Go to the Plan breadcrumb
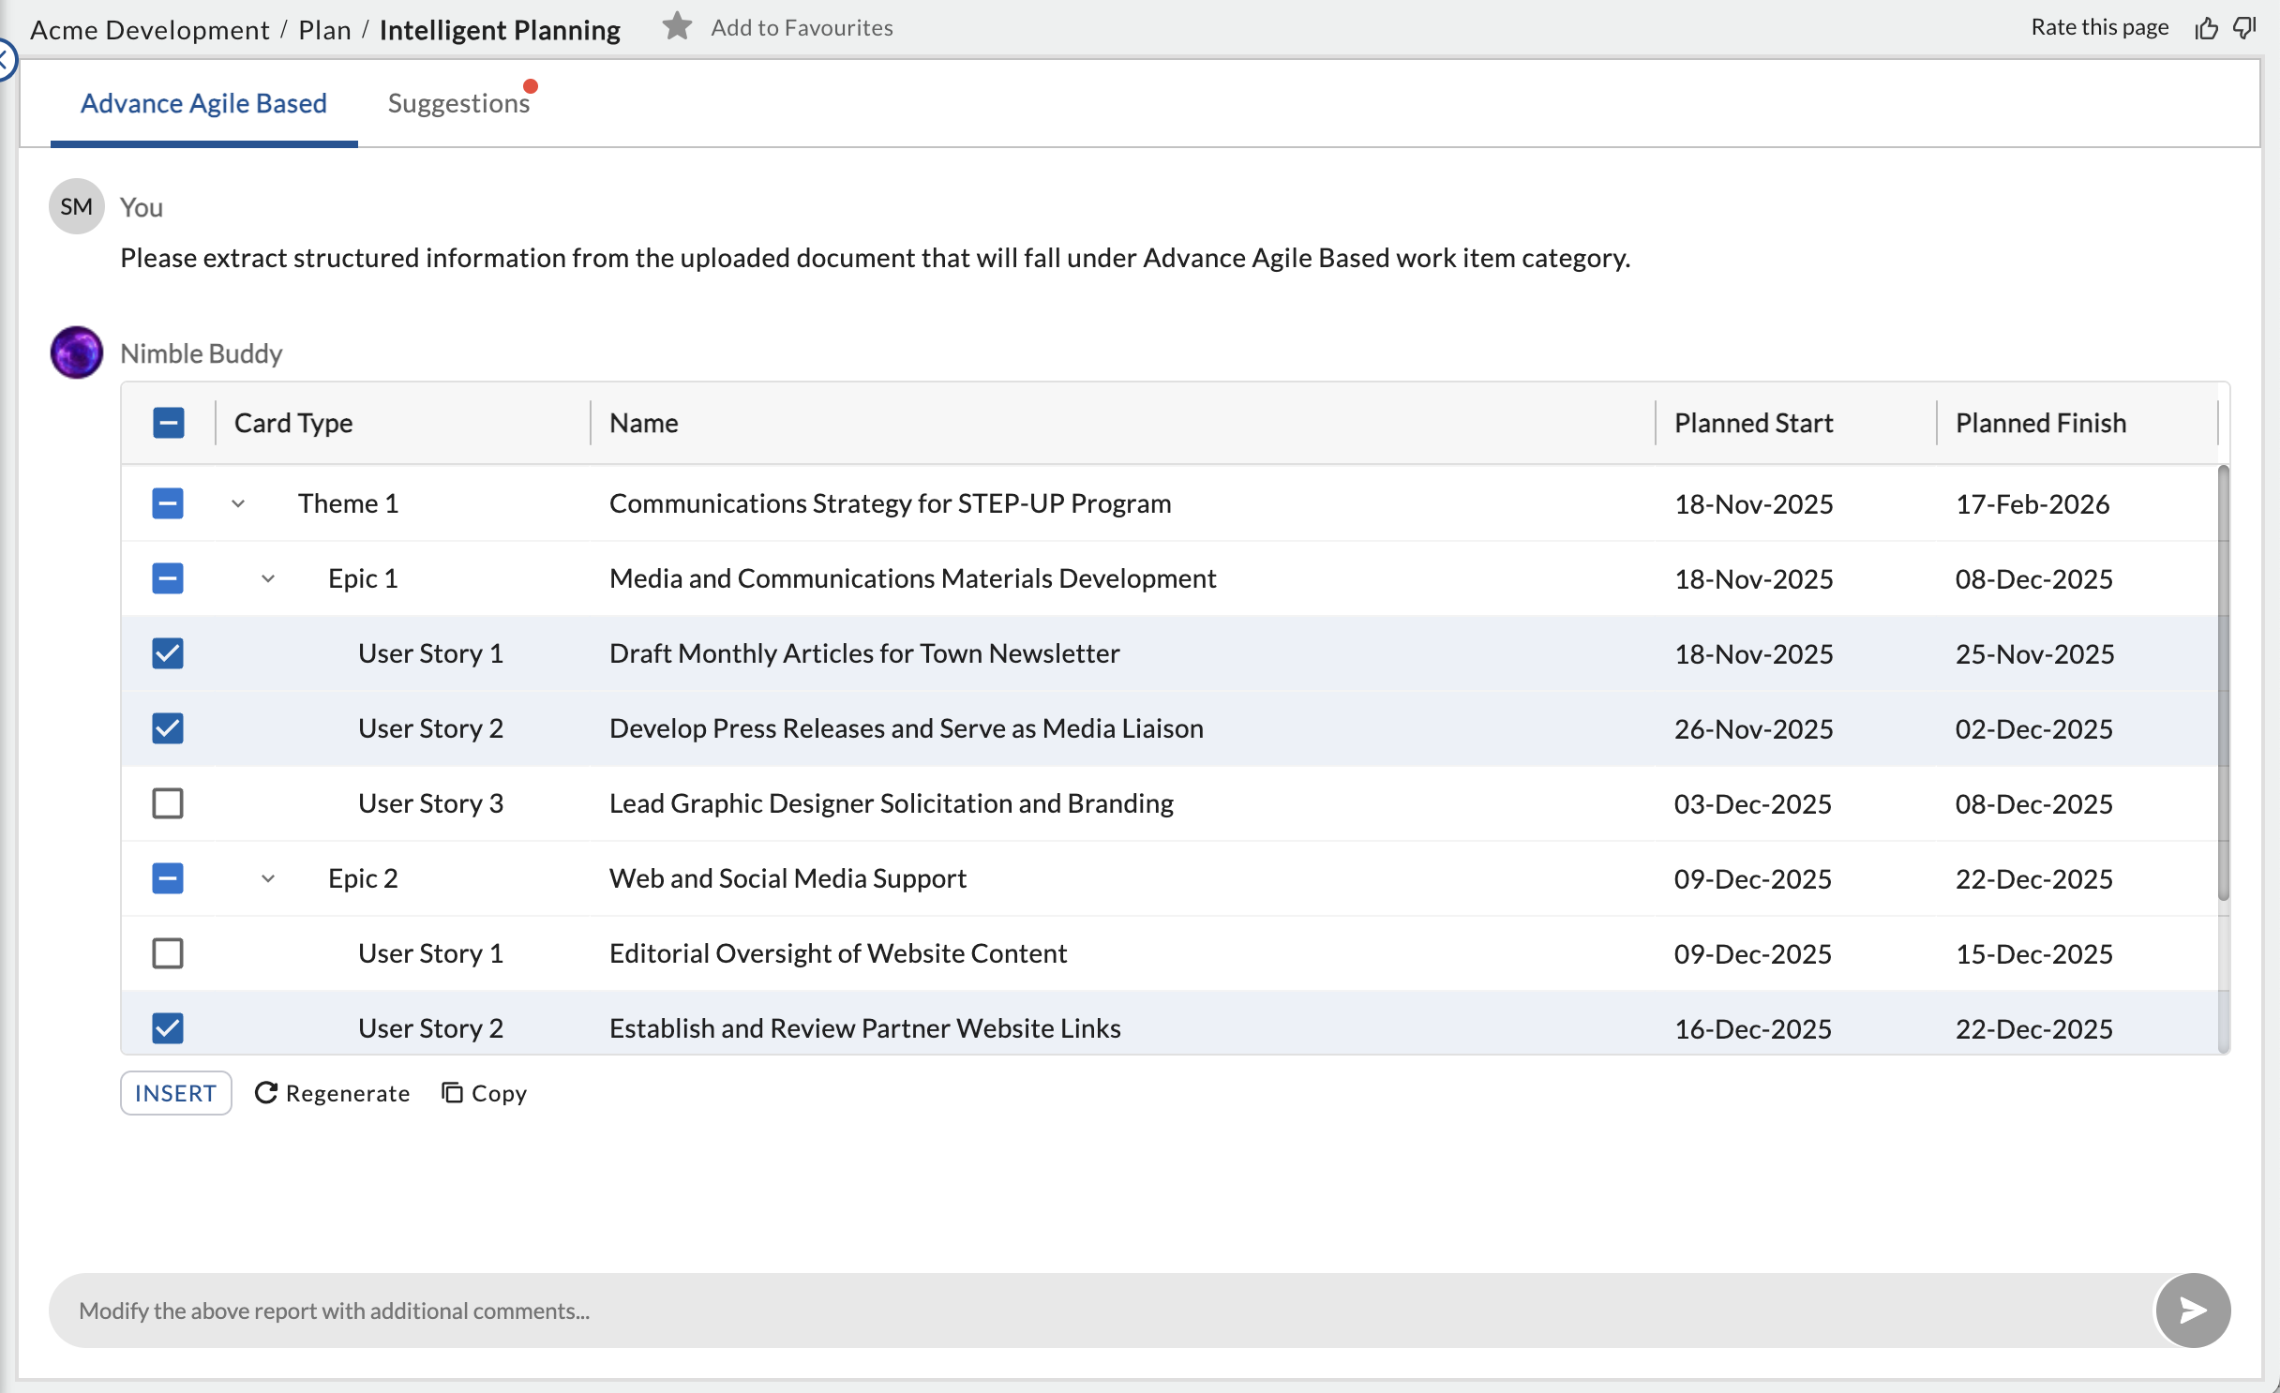This screenshot has height=1393, width=2280. [324, 30]
